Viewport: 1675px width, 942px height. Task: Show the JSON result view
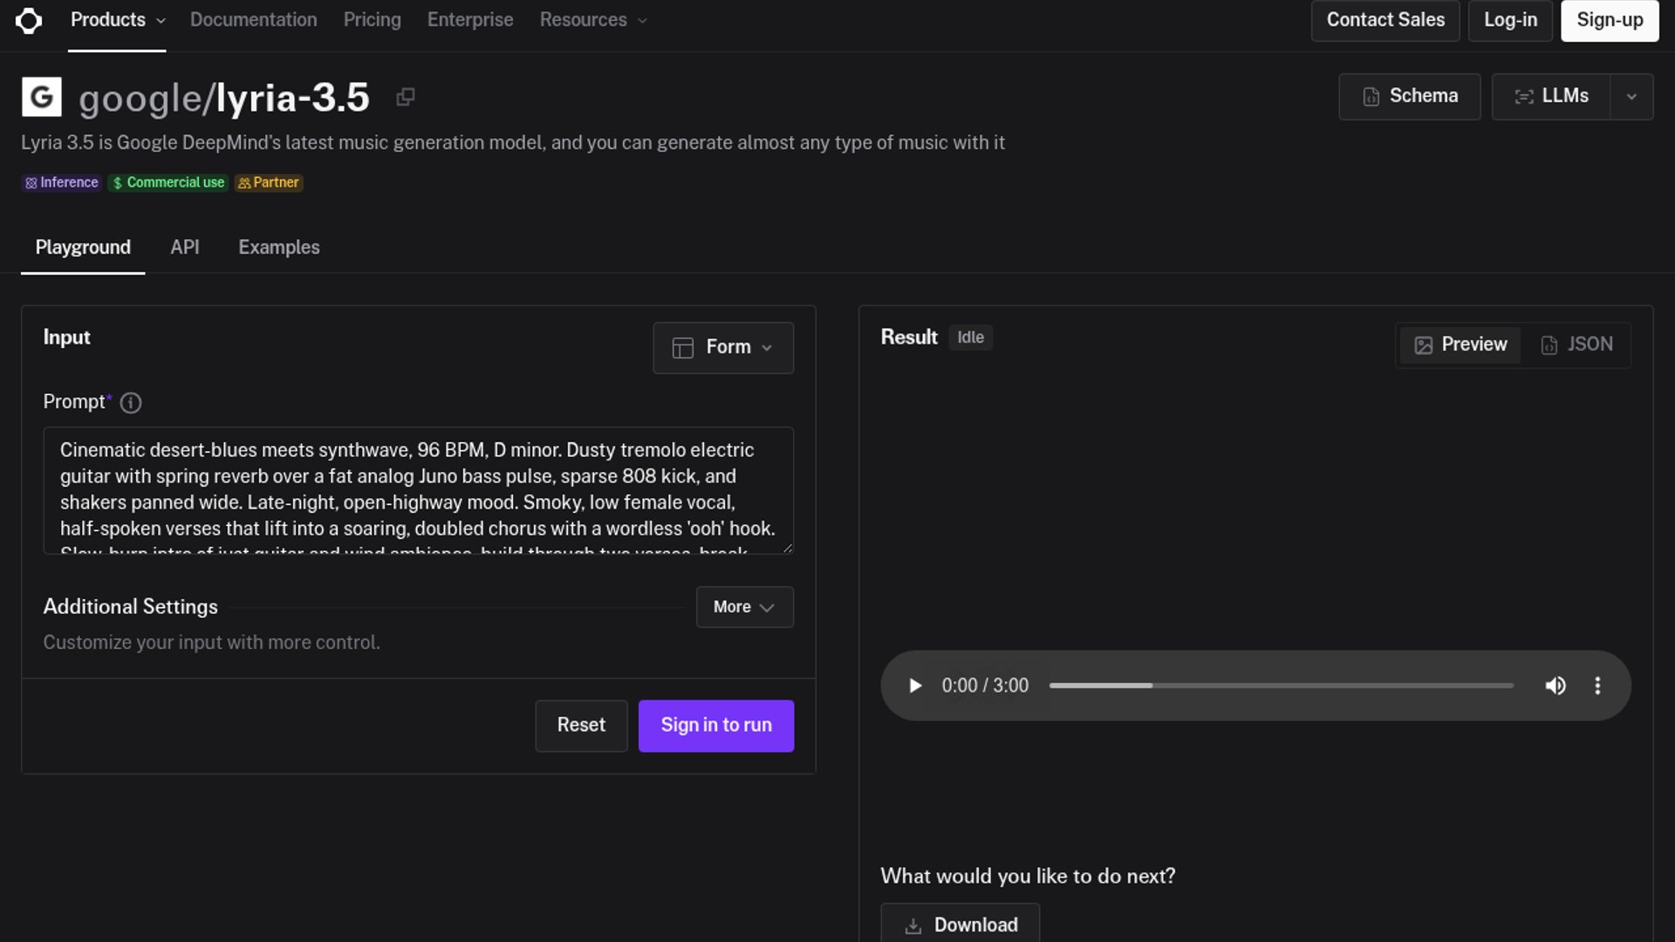(x=1576, y=345)
